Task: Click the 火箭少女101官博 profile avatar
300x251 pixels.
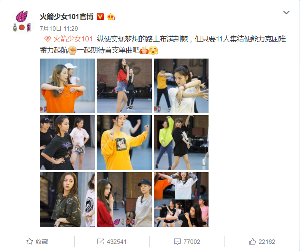Action: pyautogui.click(x=23, y=22)
